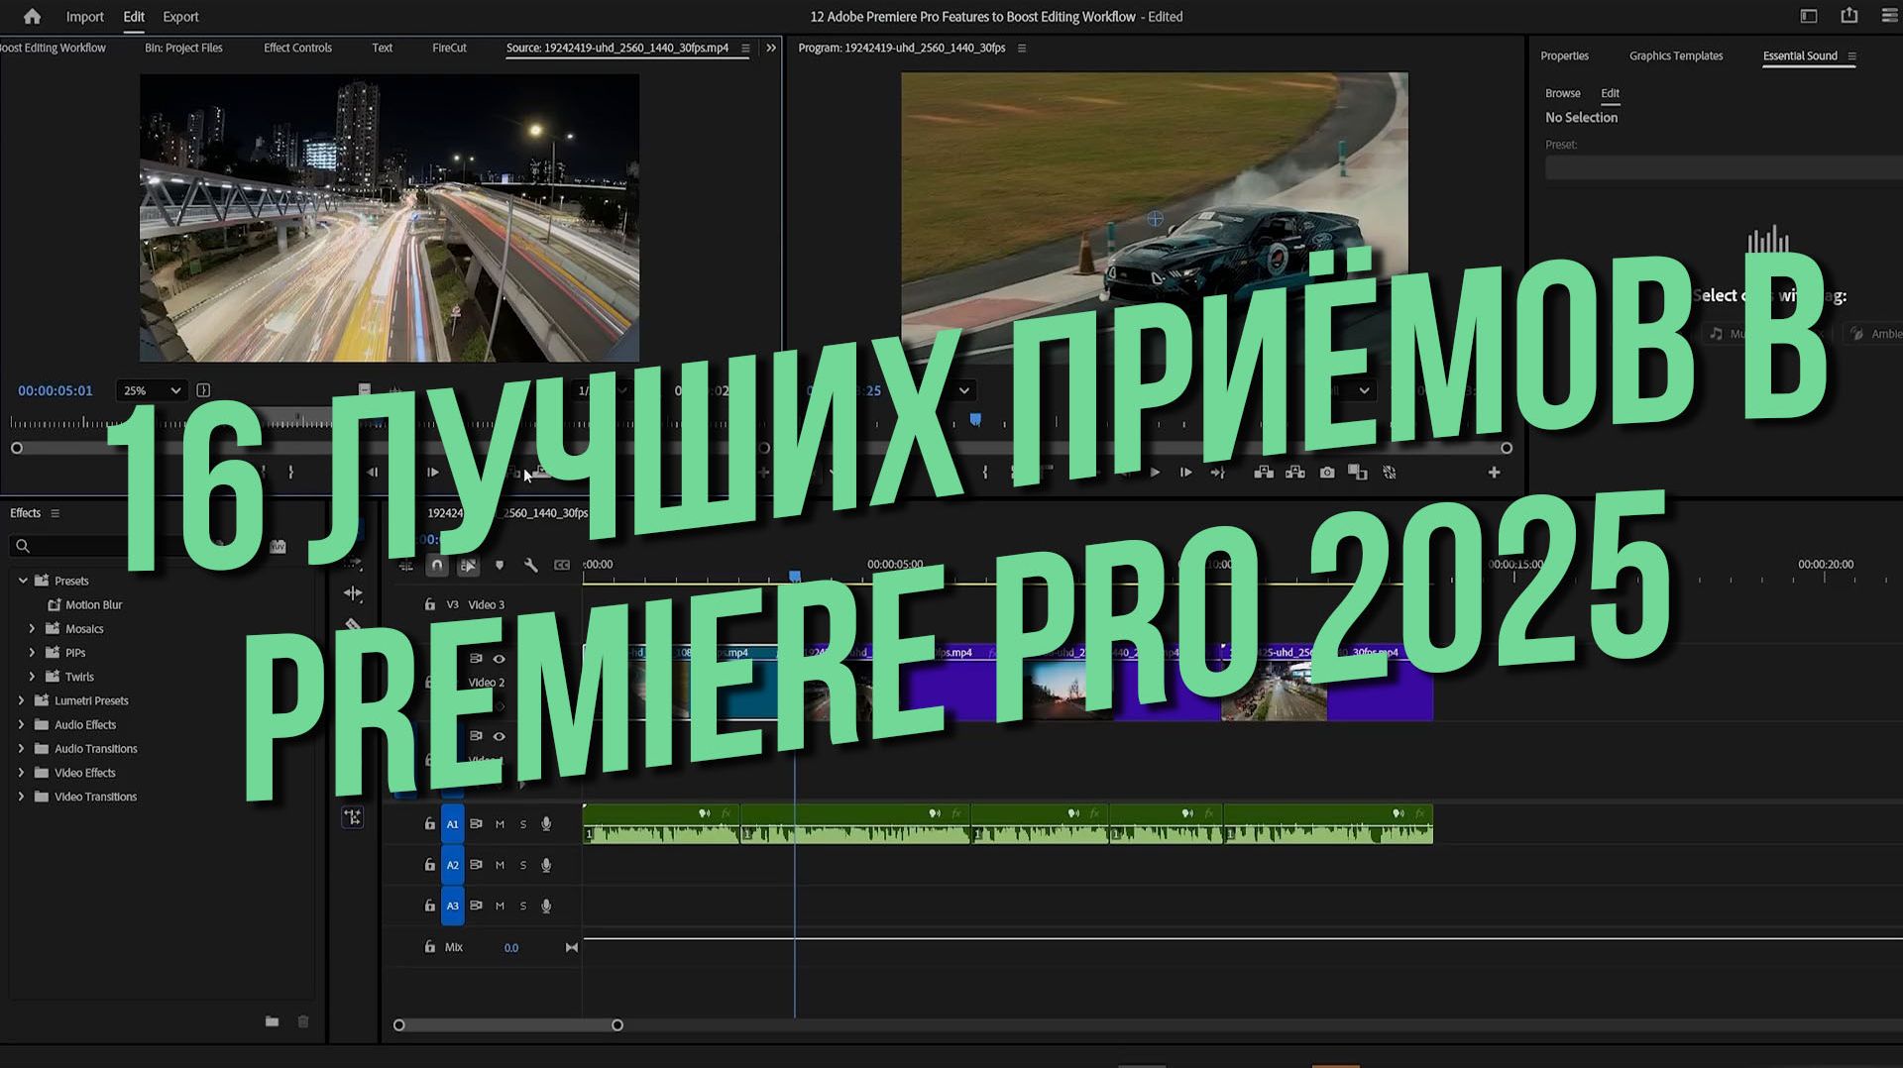This screenshot has height=1068, width=1903.
Task: Expand the Twirls folder
Action: 32,677
